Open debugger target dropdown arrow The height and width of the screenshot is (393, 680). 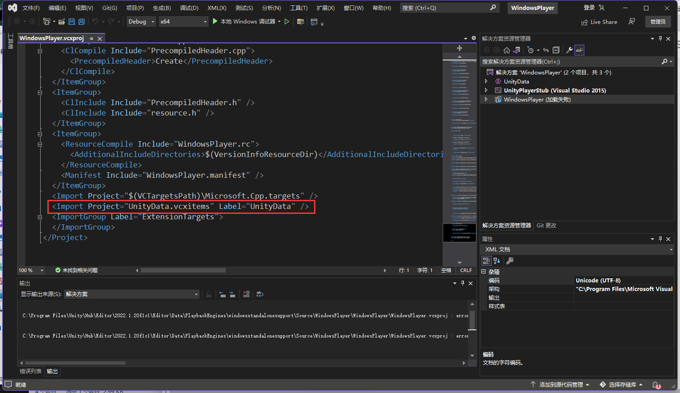pyautogui.click(x=280, y=22)
